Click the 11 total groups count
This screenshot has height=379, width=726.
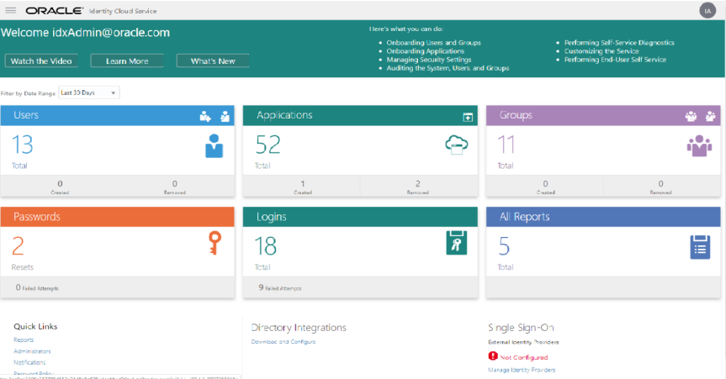506,145
